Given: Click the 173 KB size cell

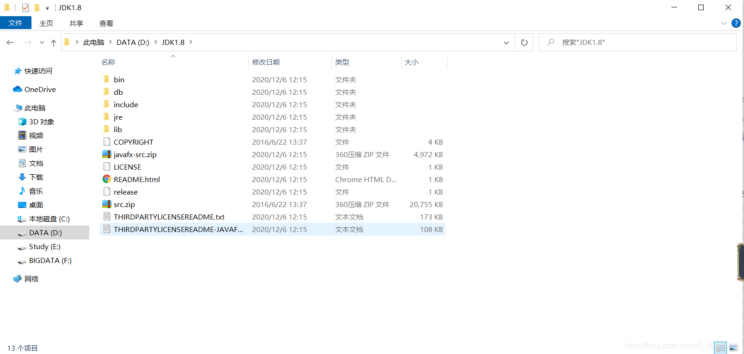Looking at the screenshot, I should coord(431,217).
